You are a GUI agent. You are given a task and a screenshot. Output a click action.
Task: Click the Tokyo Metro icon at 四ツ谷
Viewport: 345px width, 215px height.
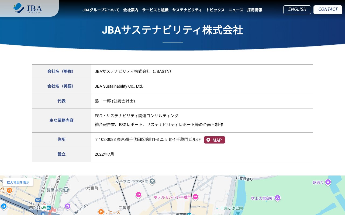point(49,207)
